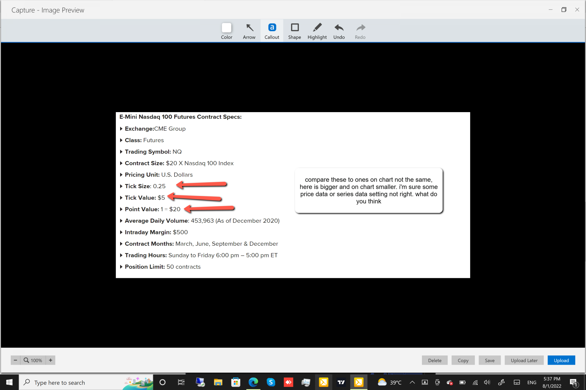Screen dimensions: 586x390
Task: Click the 'Point Value: 1 = $20' line
Action: click(152, 209)
